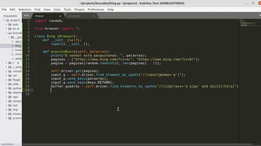This screenshot has height=146, width=261.
Task: Click the app.py file icon in the sidebar
Action: click(x=13, y=41)
